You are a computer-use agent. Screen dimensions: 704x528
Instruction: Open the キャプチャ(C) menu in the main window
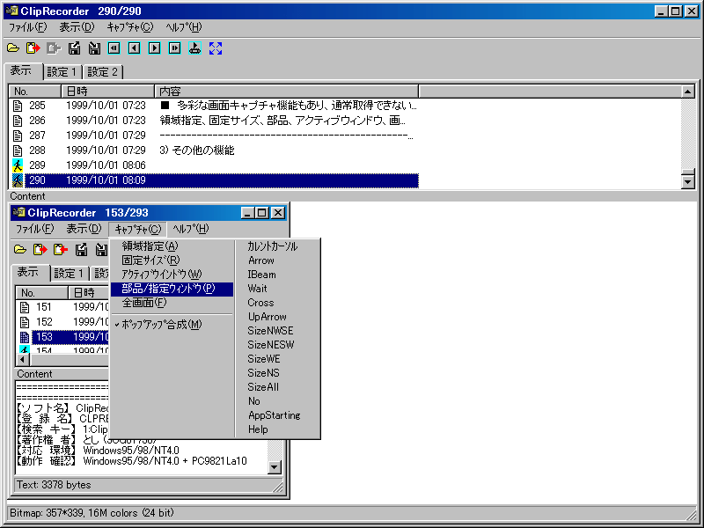(130, 27)
